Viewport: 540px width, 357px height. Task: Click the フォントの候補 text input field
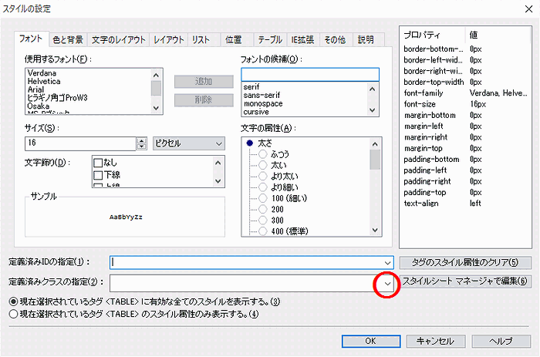click(310, 74)
